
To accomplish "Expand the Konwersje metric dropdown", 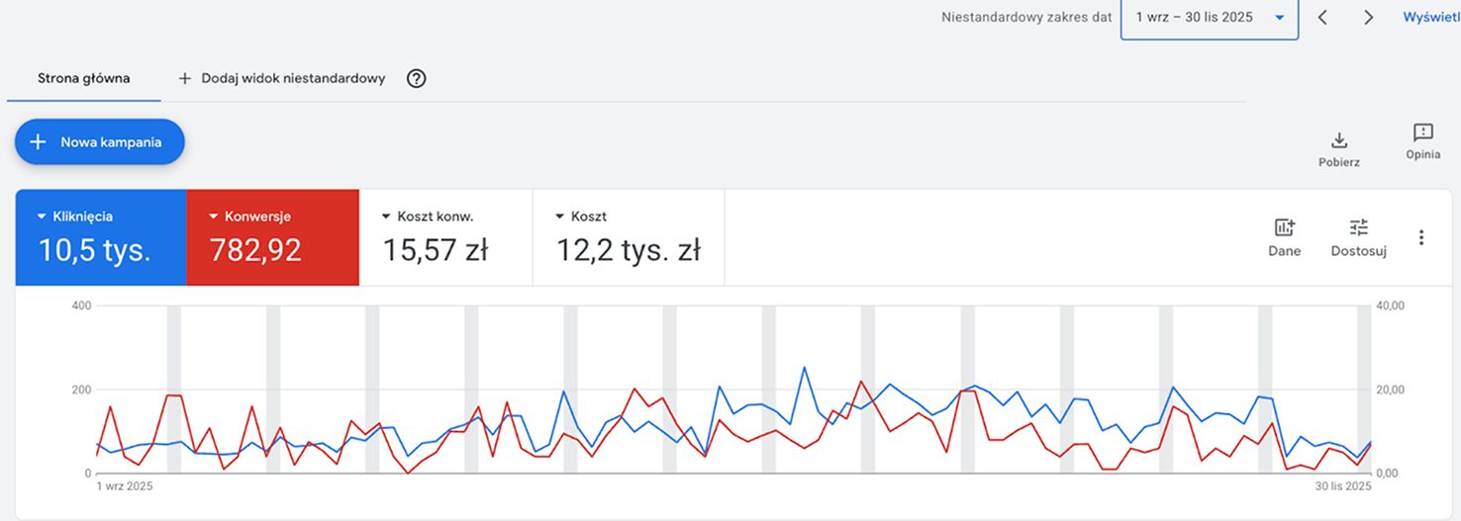I will click(x=214, y=217).
